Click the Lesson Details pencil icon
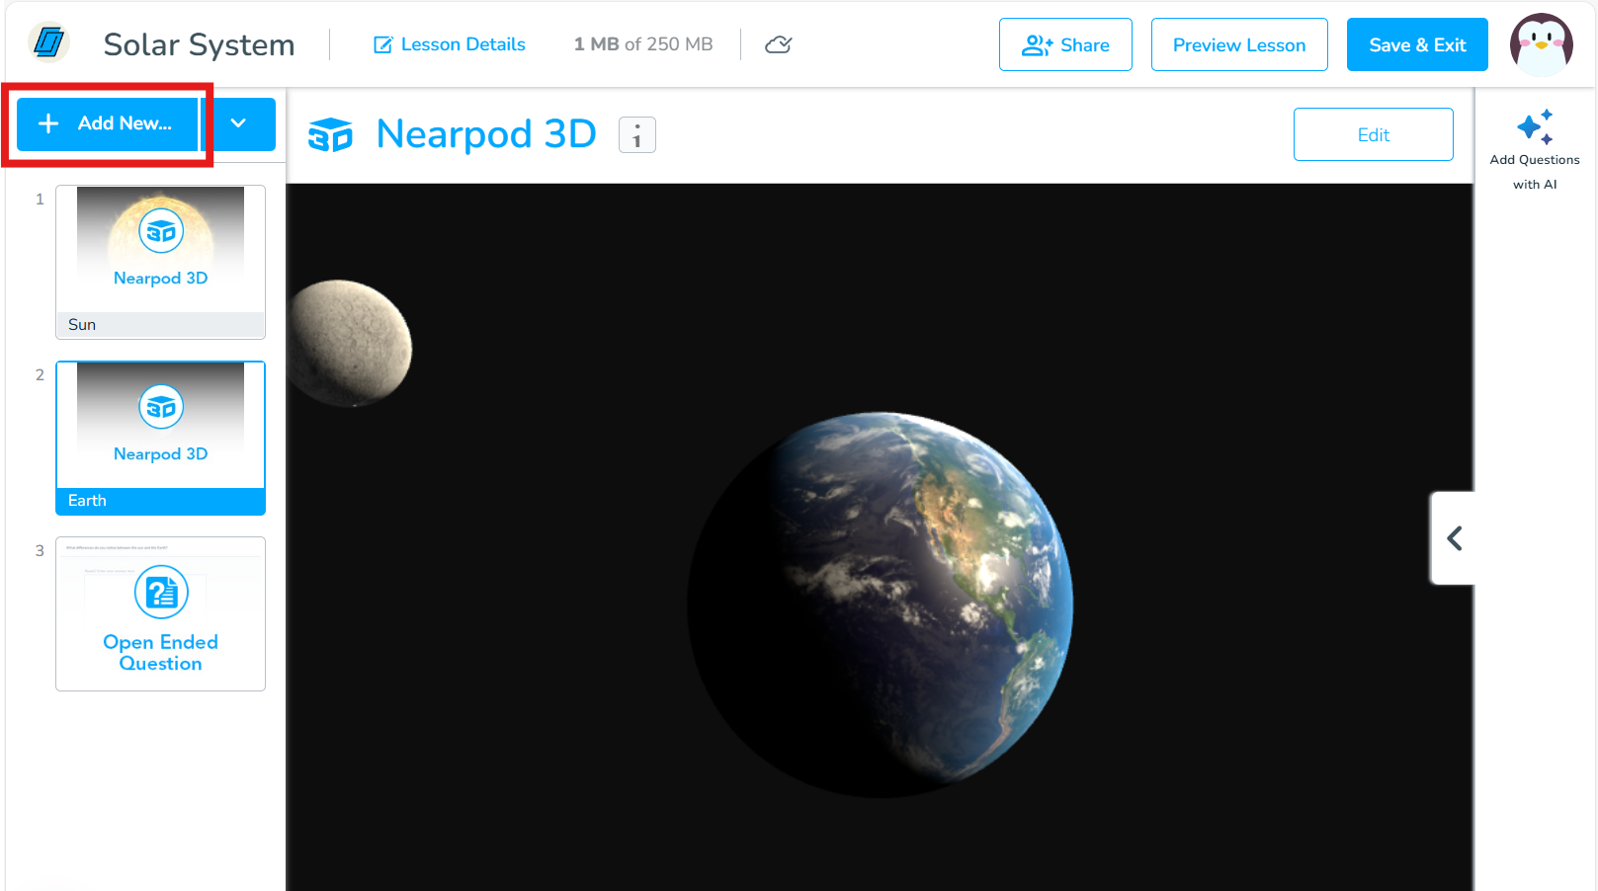This screenshot has height=891, width=1598. [383, 44]
